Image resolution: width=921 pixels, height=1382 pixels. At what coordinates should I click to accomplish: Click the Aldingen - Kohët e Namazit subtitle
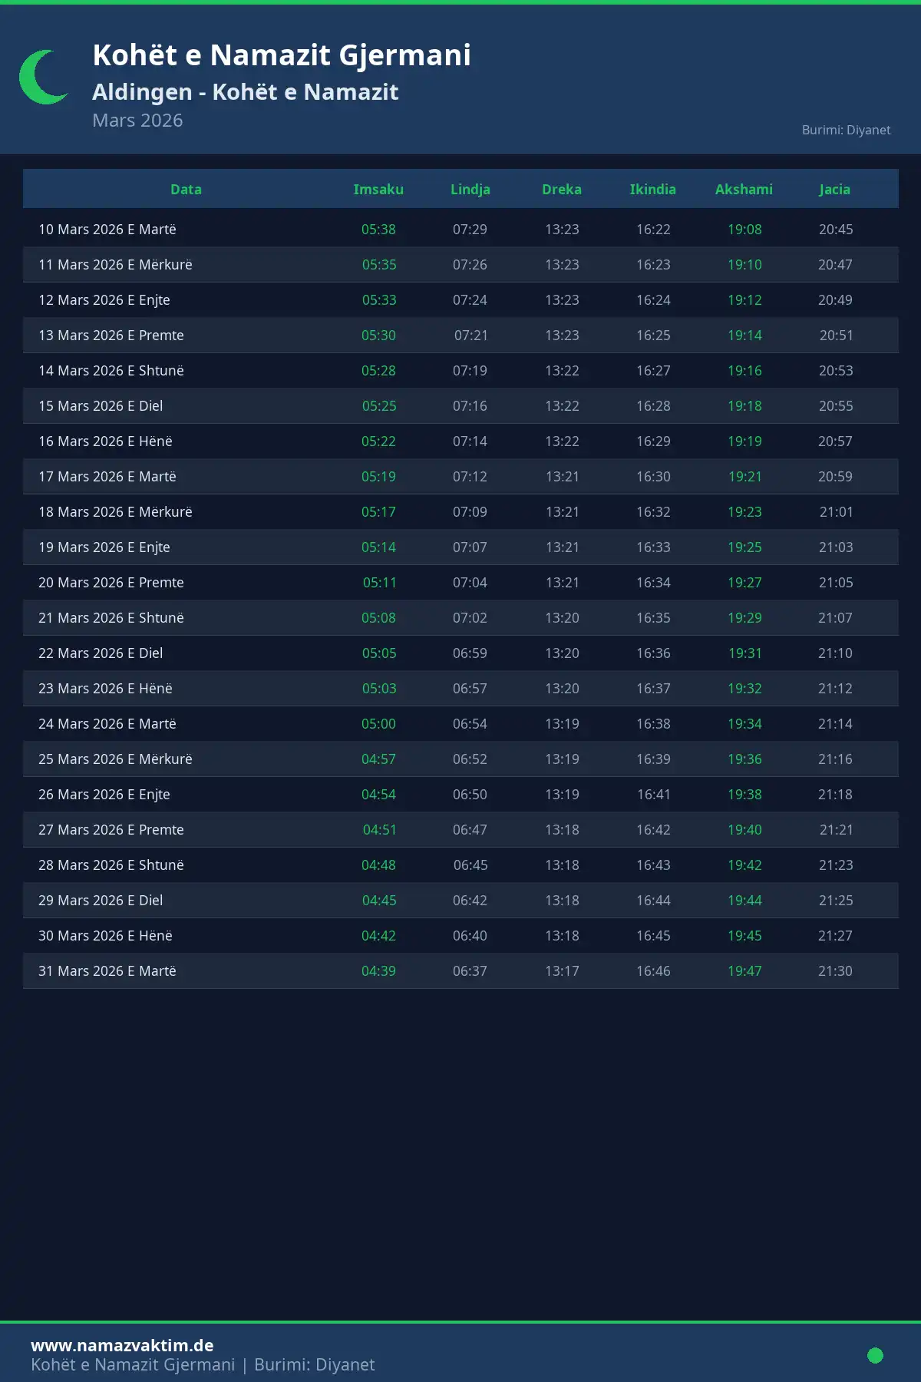pyautogui.click(x=245, y=92)
